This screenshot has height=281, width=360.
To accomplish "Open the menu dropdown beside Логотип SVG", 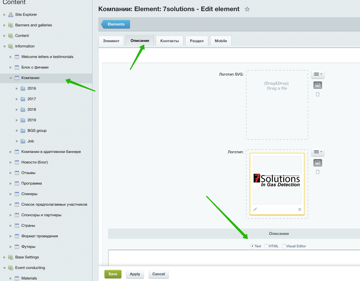I will (317, 74).
